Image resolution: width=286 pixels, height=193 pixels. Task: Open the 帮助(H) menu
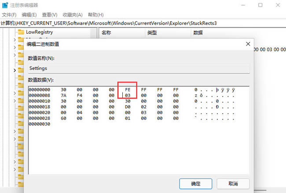[x=96, y=15]
